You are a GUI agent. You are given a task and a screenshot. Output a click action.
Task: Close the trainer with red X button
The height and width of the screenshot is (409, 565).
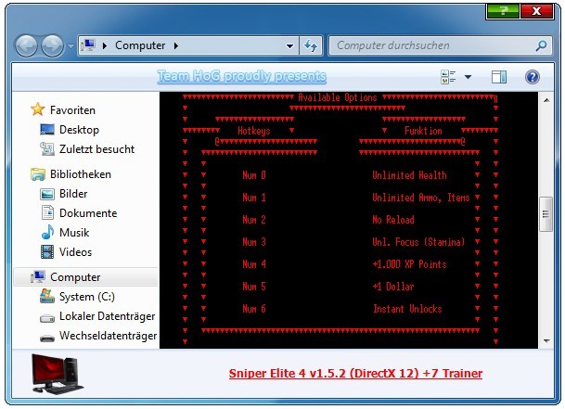(537, 11)
